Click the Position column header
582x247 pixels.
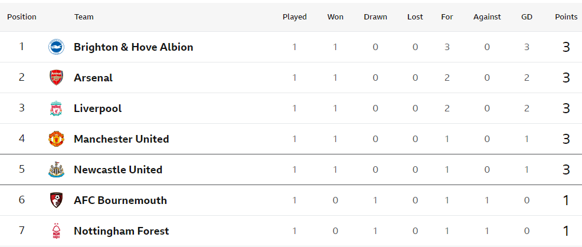coord(22,17)
